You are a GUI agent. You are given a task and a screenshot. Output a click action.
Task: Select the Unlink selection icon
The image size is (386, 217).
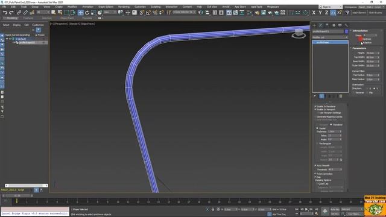(x=25, y=13)
